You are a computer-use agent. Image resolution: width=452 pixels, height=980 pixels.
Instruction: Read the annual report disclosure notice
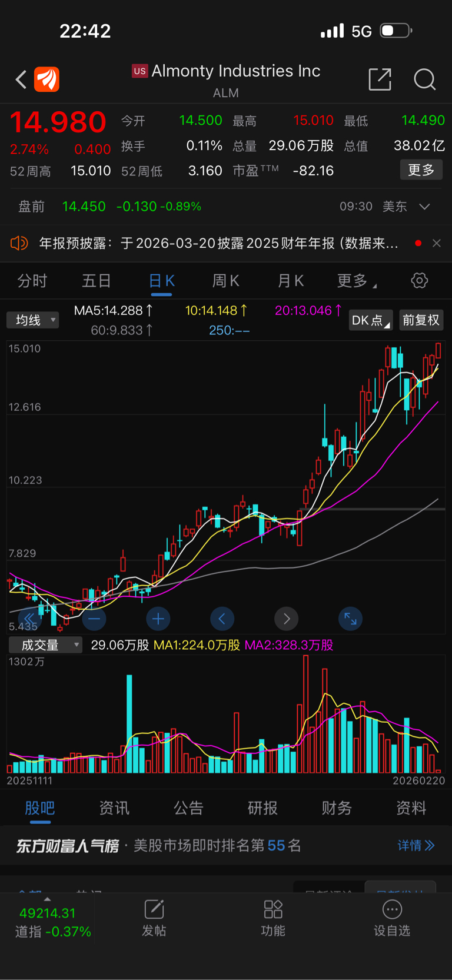tap(218, 243)
